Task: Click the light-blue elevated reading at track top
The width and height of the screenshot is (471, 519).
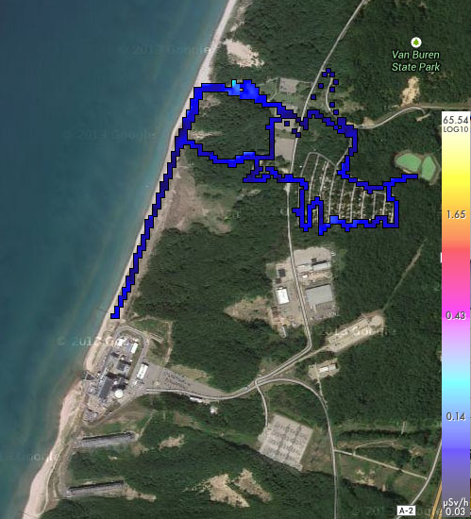Action: point(235,87)
